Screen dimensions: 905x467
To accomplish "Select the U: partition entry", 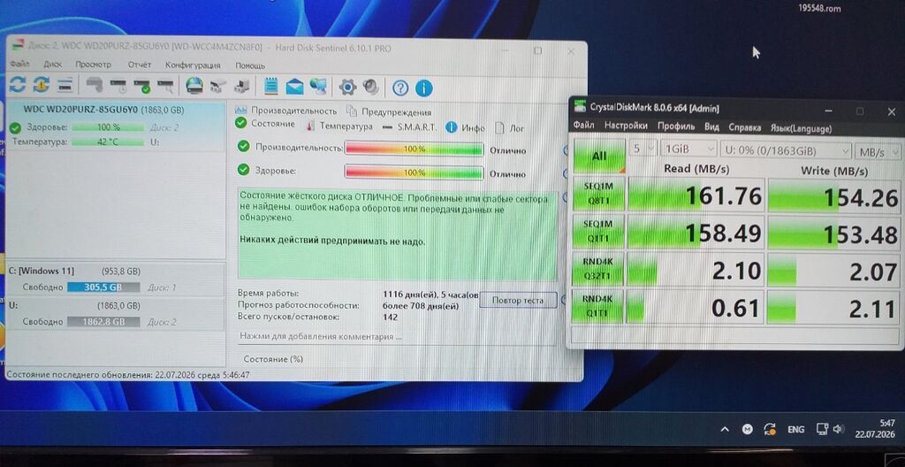I will click(115, 314).
